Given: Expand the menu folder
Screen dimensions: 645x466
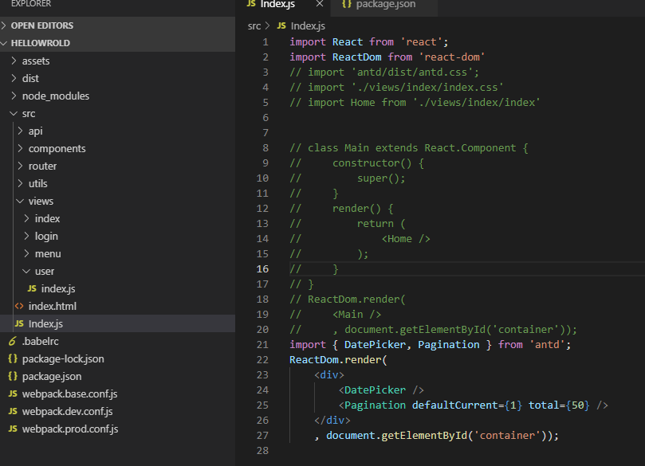Looking at the screenshot, I should (x=27, y=253).
